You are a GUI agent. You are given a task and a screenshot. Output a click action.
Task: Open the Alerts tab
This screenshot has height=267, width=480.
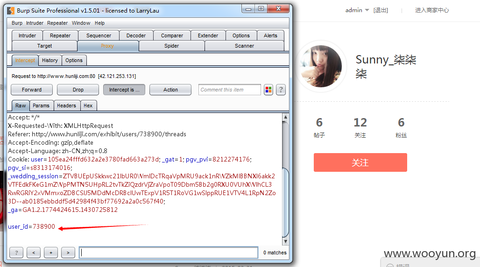tap(270, 35)
